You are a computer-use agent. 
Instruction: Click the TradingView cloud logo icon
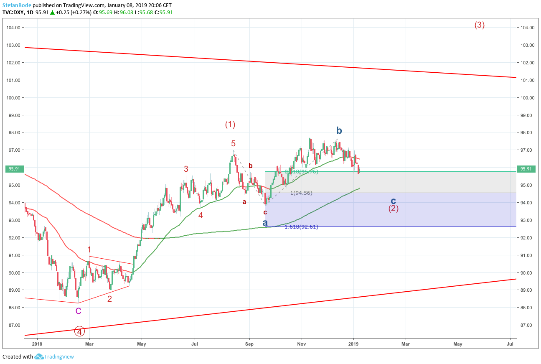[x=39, y=356]
